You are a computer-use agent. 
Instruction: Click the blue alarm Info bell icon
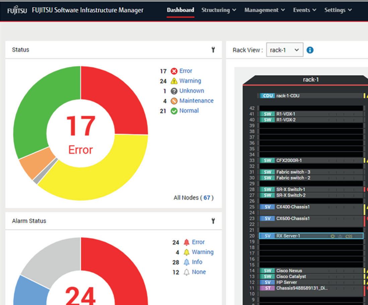click(x=187, y=262)
